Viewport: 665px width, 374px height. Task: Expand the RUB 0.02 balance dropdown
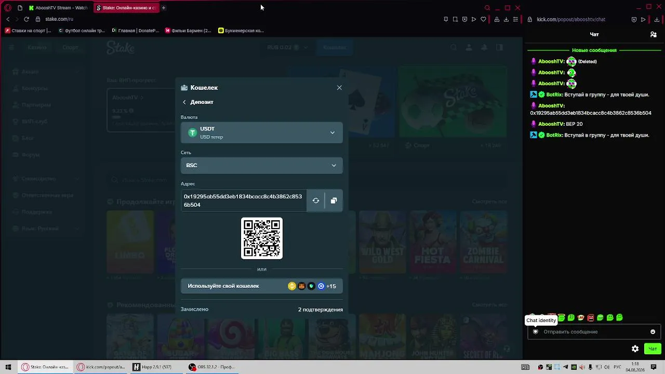(287, 47)
